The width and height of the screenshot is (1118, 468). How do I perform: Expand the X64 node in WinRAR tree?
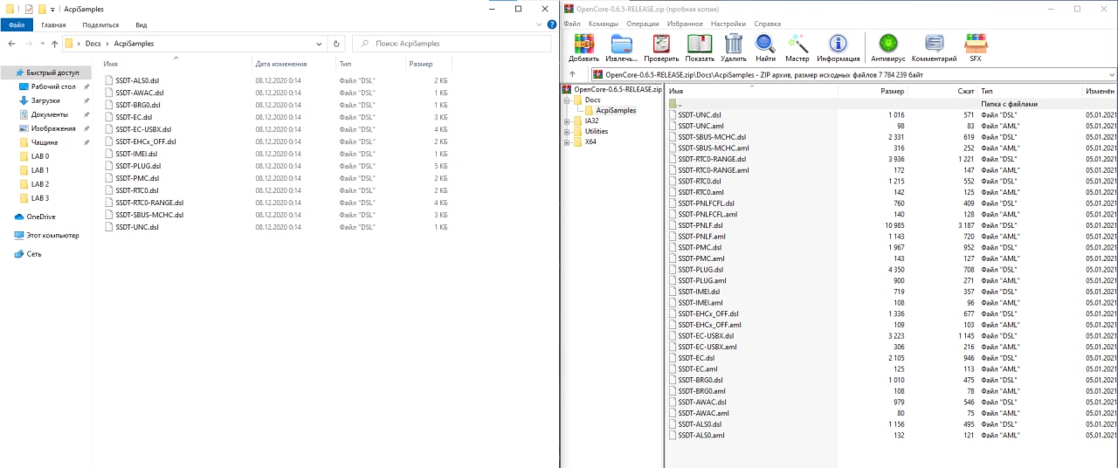pos(567,142)
